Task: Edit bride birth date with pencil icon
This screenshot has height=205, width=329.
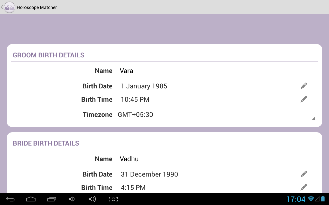Action: pos(304,174)
